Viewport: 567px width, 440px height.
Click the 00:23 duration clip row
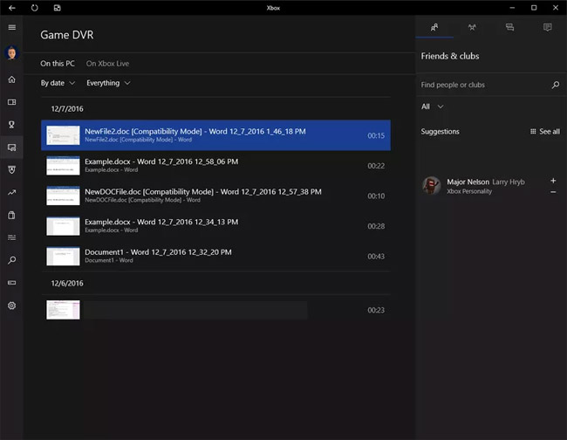point(215,310)
